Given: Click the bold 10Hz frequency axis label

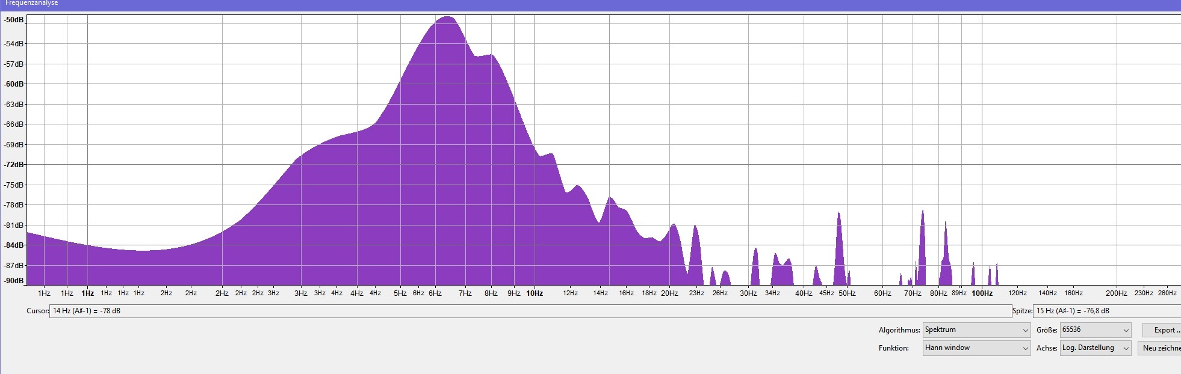Looking at the screenshot, I should pyautogui.click(x=535, y=293).
